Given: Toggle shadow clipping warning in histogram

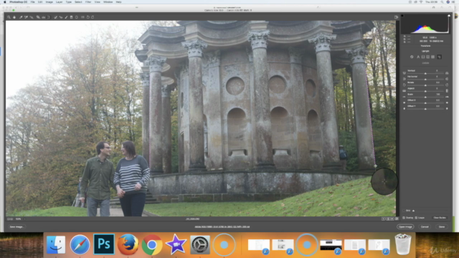Looking at the screenshot, I should [x=402, y=16].
